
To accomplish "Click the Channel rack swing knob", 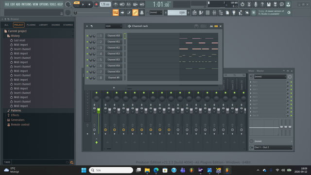I will click(196, 26).
